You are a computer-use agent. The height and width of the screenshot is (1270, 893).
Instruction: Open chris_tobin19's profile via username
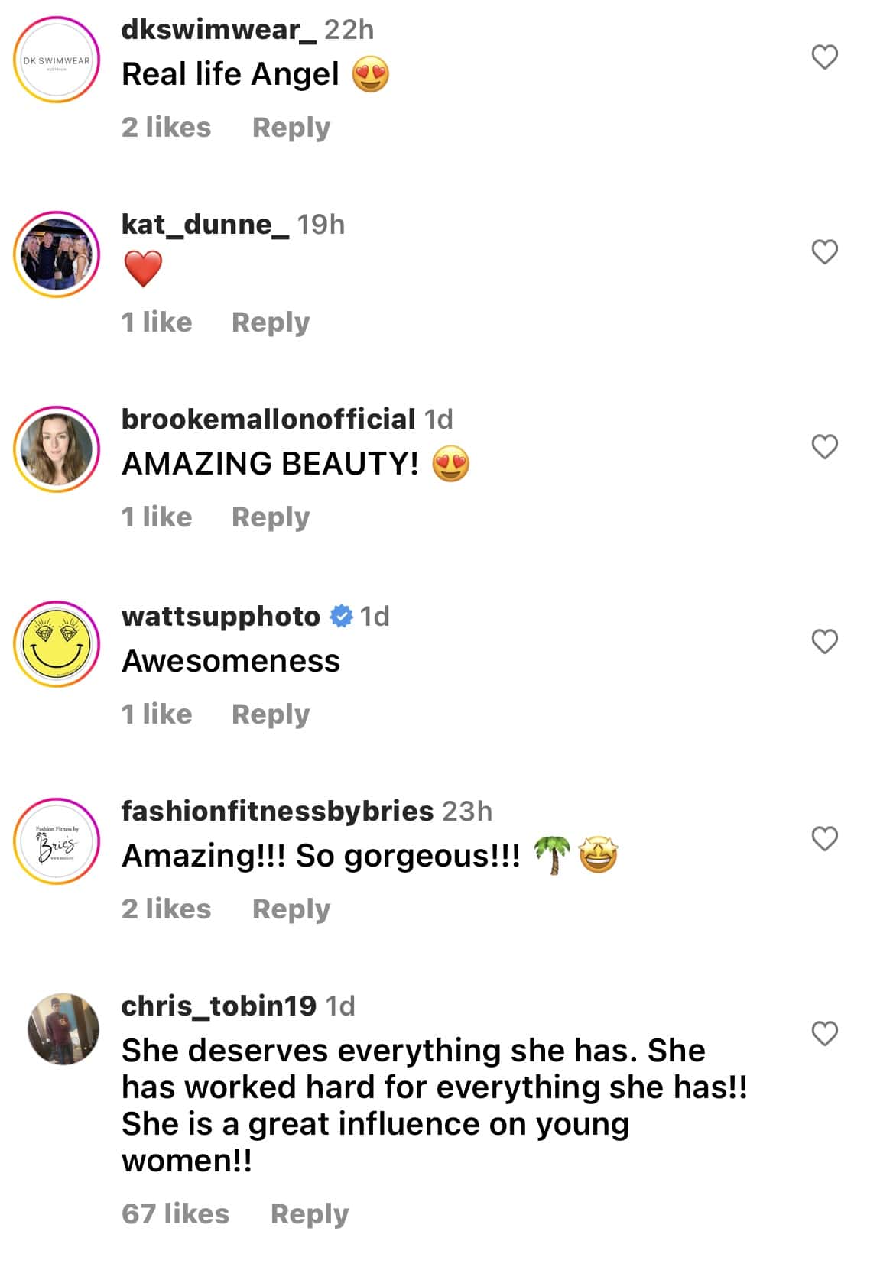click(x=218, y=1006)
